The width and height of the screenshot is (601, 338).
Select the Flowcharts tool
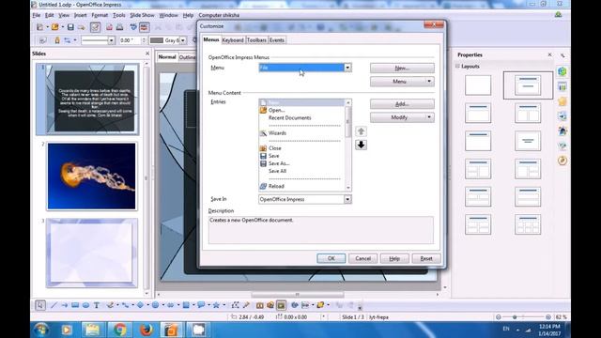(x=186, y=305)
